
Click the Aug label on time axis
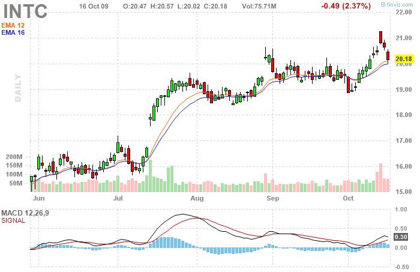pyautogui.click(x=197, y=198)
